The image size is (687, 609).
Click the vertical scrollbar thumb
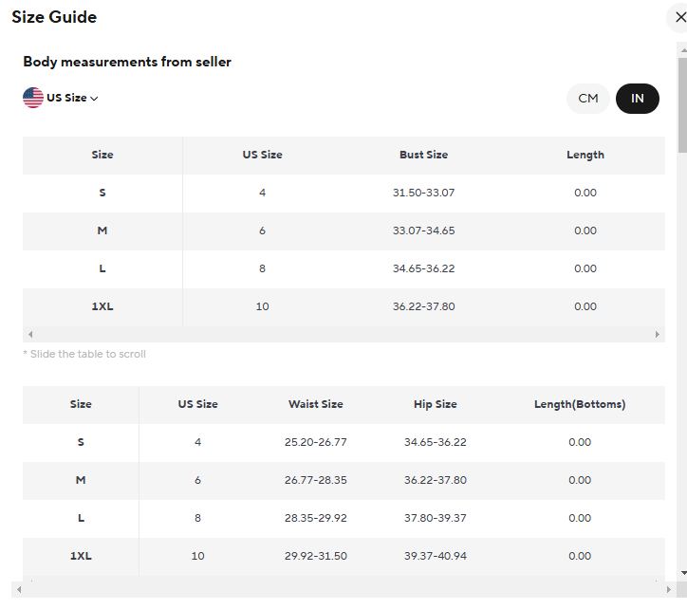click(682, 105)
